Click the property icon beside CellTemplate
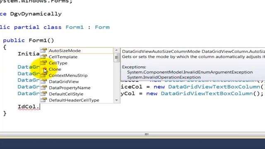 pos(43,57)
